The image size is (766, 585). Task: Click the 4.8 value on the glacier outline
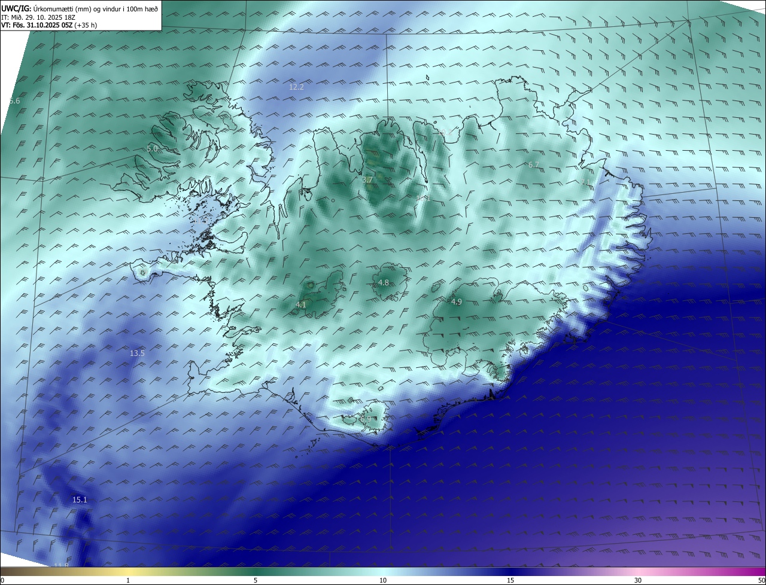(x=384, y=282)
